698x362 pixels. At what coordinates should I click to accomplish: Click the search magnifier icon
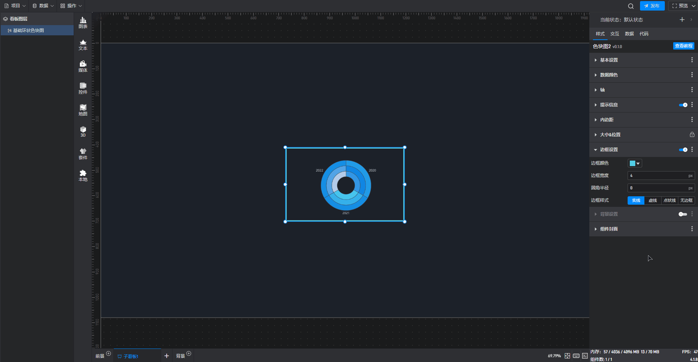pyautogui.click(x=631, y=6)
